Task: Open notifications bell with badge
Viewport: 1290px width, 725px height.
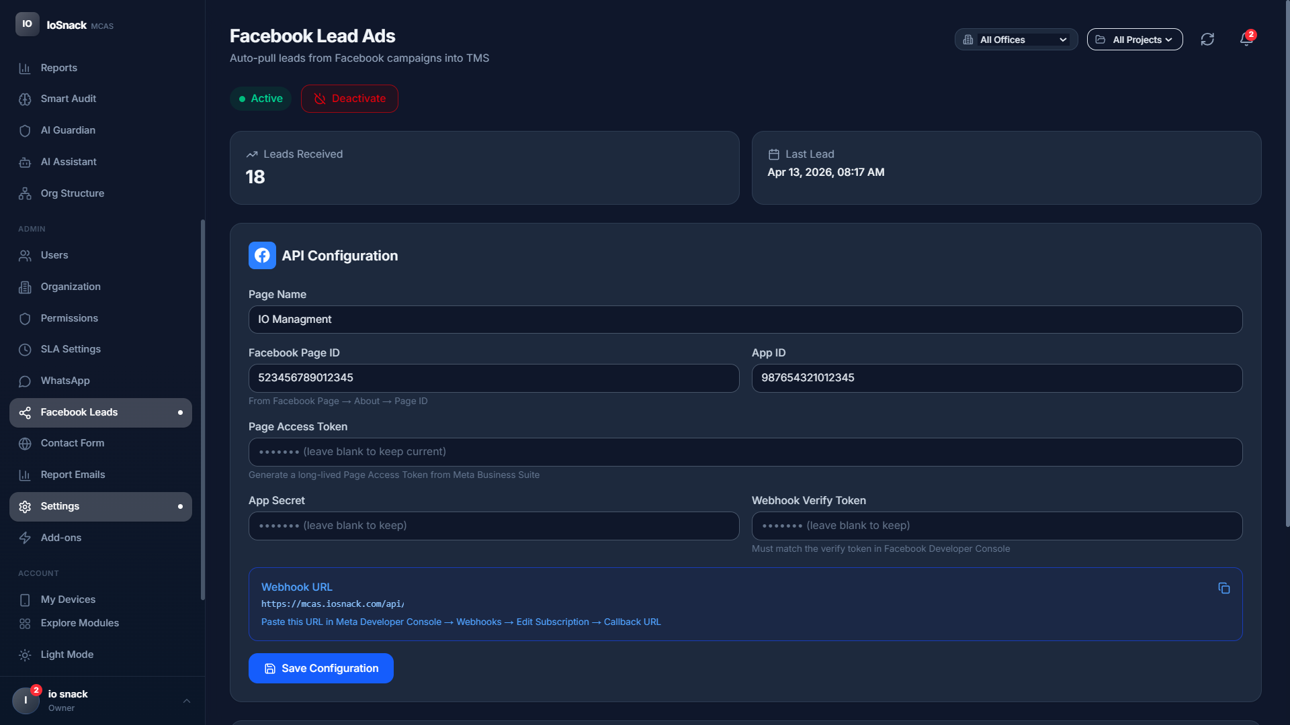Action: coord(1247,39)
